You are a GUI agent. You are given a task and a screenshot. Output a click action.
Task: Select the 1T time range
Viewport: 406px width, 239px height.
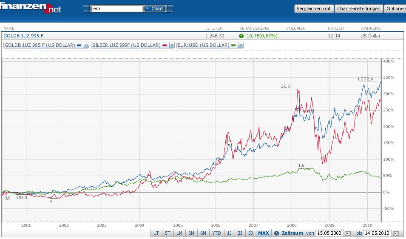click(x=156, y=233)
